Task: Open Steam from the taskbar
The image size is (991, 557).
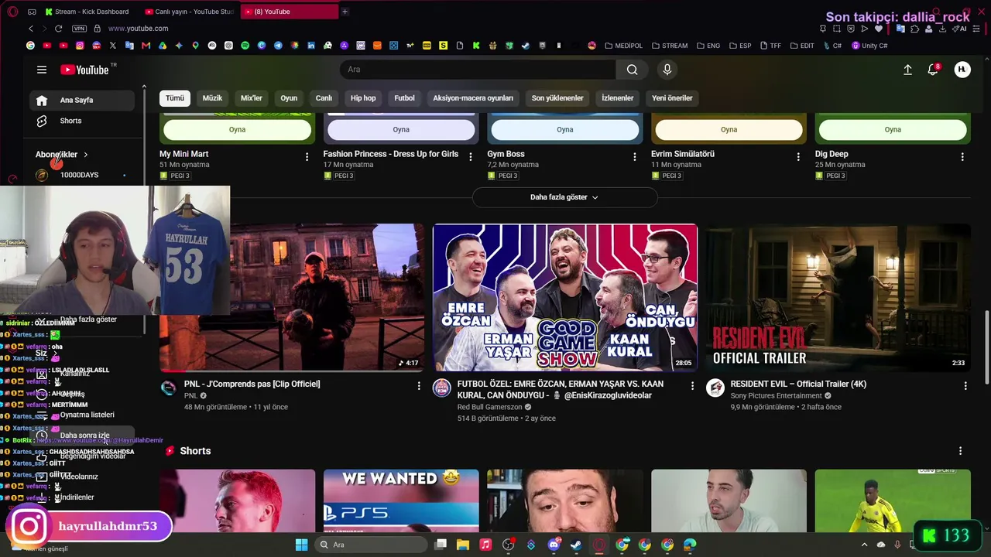Action: [576, 545]
